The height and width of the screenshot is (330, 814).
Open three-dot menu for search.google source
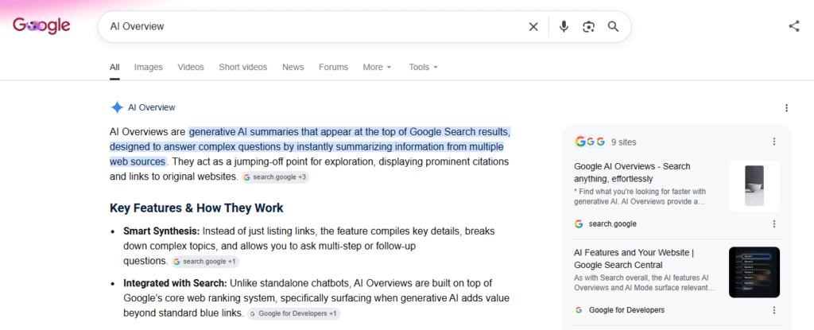[774, 224]
